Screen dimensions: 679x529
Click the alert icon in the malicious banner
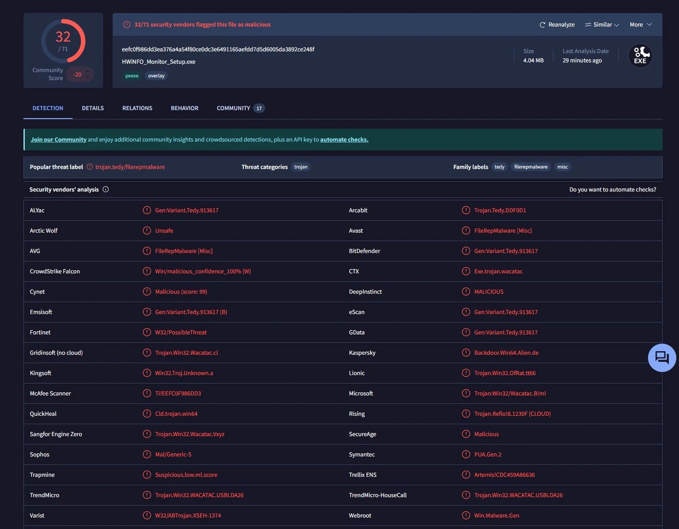[x=127, y=25]
